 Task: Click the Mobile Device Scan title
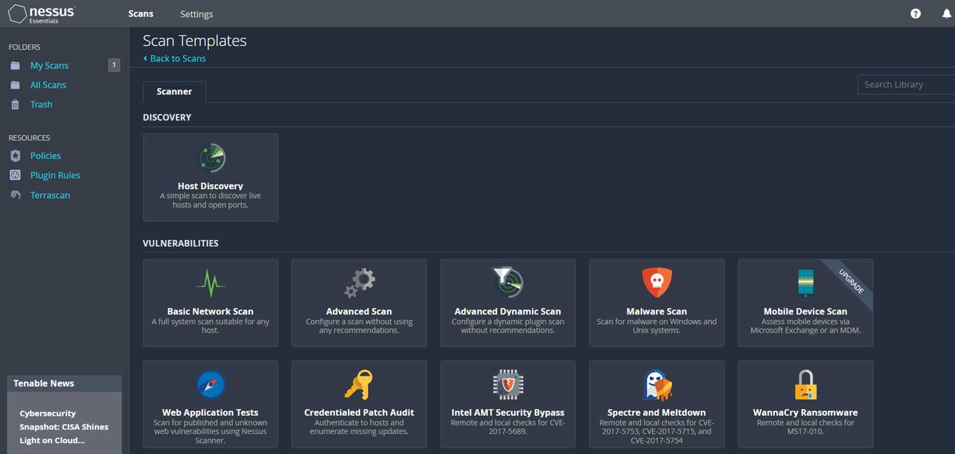click(805, 311)
